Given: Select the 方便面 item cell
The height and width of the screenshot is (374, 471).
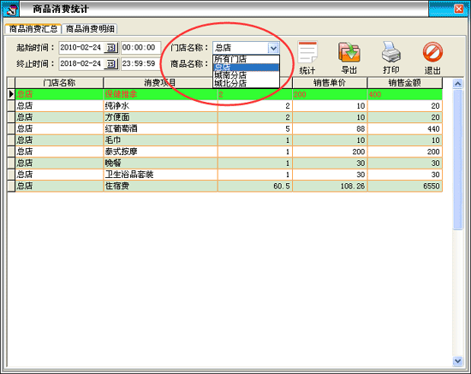Looking at the screenshot, I should pyautogui.click(x=160, y=117).
